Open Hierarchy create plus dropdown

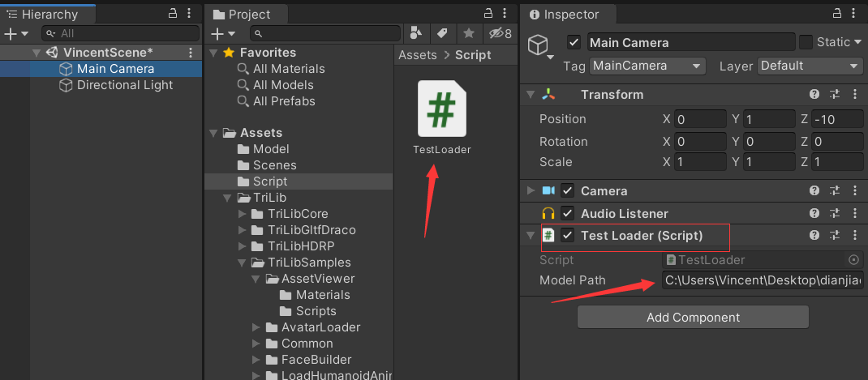click(x=16, y=34)
